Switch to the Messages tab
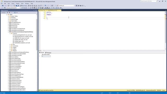Viewport: 167px width, 94px height. pos(48,53)
